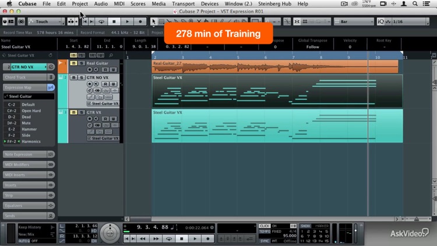
Task: Click the Snap to Zero Crossing icon
Action: click(x=287, y=22)
